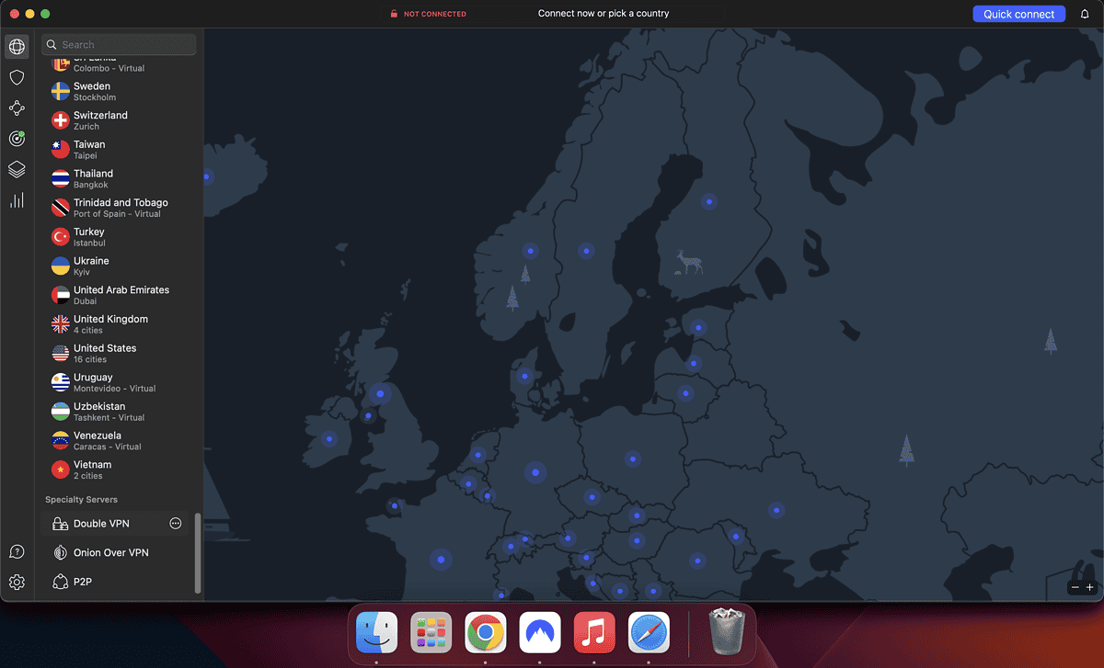Open the VPN servers globe panel

pyautogui.click(x=17, y=47)
